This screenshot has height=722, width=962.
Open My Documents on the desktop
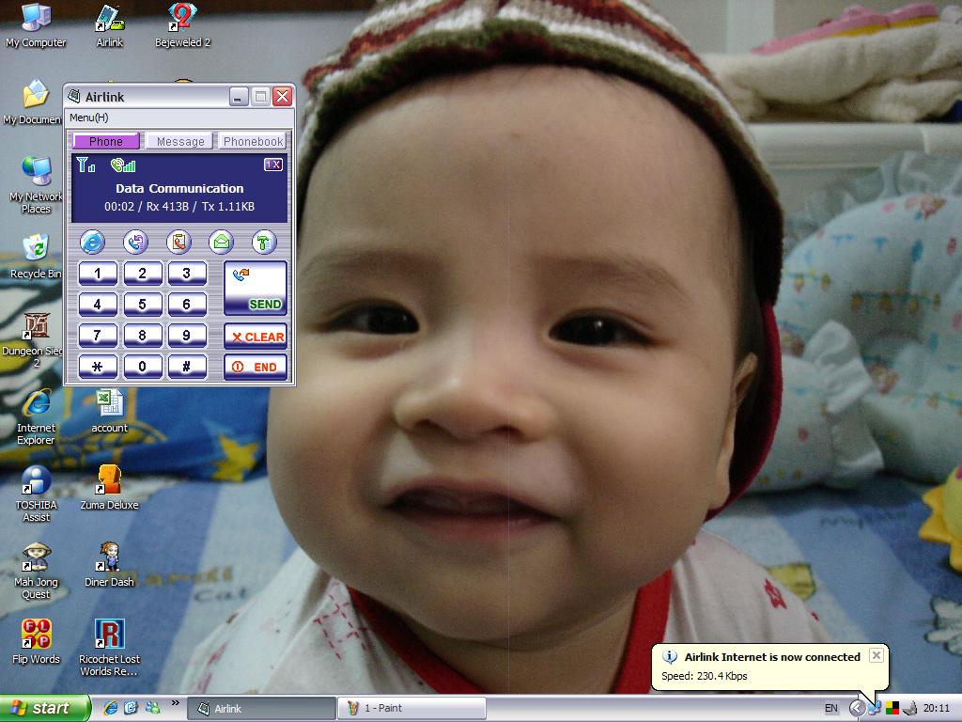pos(33,102)
